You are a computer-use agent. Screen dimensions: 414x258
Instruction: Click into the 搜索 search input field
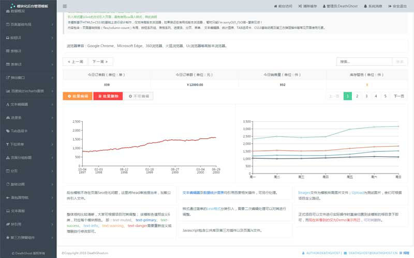pyautogui.click(x=364, y=62)
